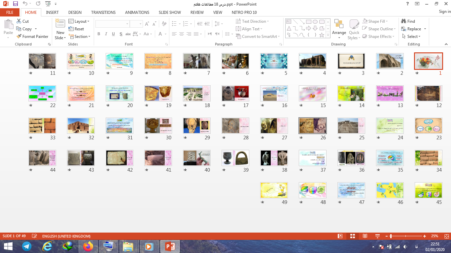Click the Sign in link
Image resolution: width=451 pixels, height=253 pixels.
[444, 12]
